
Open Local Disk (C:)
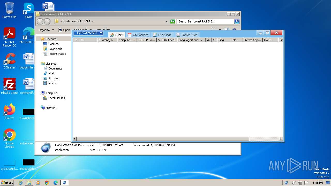click(x=57, y=98)
